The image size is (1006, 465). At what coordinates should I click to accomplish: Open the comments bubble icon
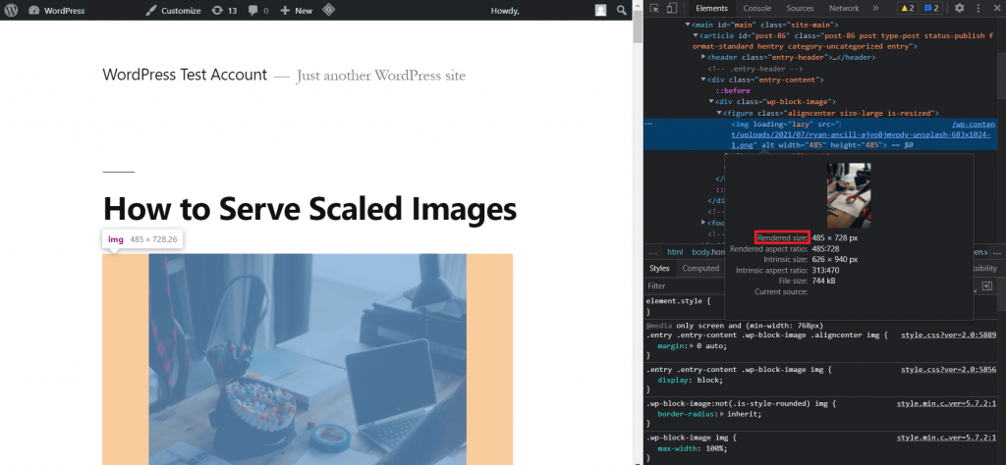click(x=258, y=10)
